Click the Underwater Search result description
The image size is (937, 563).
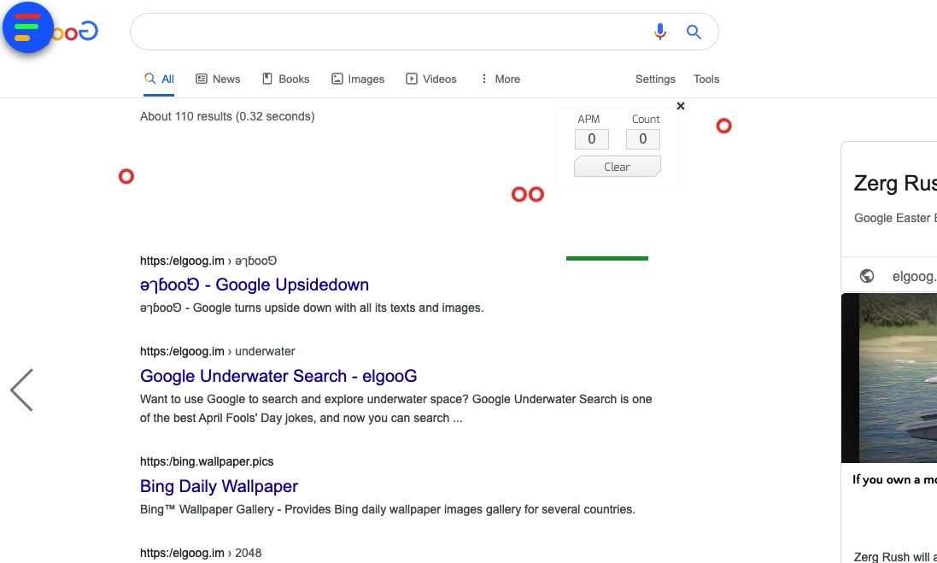point(395,409)
